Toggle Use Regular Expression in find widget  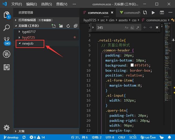[x=138, y=27]
